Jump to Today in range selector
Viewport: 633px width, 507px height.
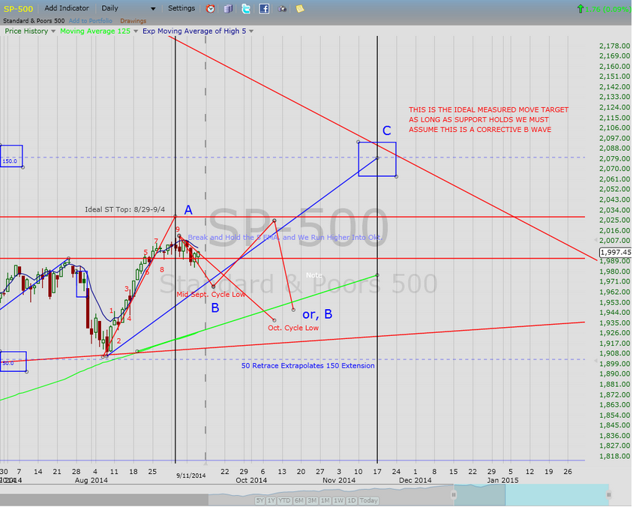tap(368, 500)
